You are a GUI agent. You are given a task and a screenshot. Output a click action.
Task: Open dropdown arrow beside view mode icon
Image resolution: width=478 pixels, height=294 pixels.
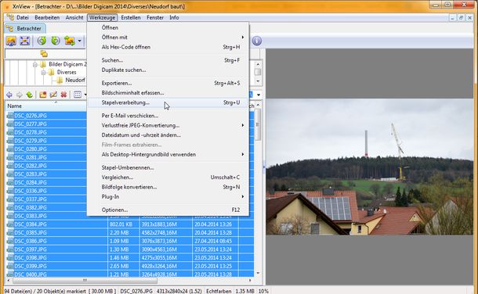pyautogui.click(x=85, y=95)
